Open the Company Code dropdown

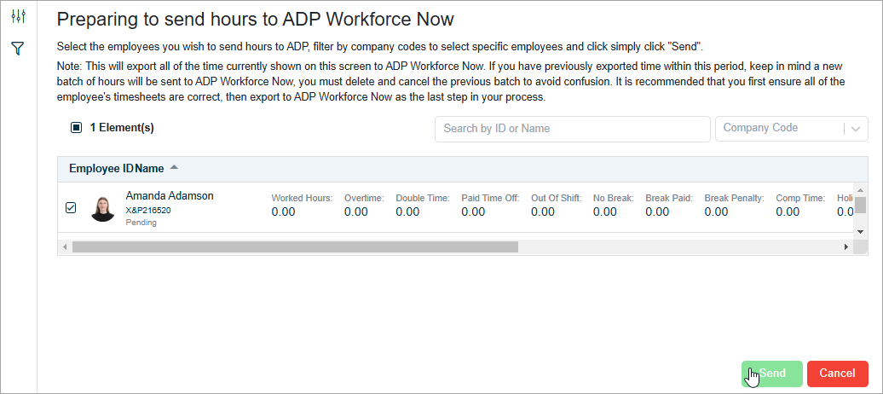click(x=791, y=129)
